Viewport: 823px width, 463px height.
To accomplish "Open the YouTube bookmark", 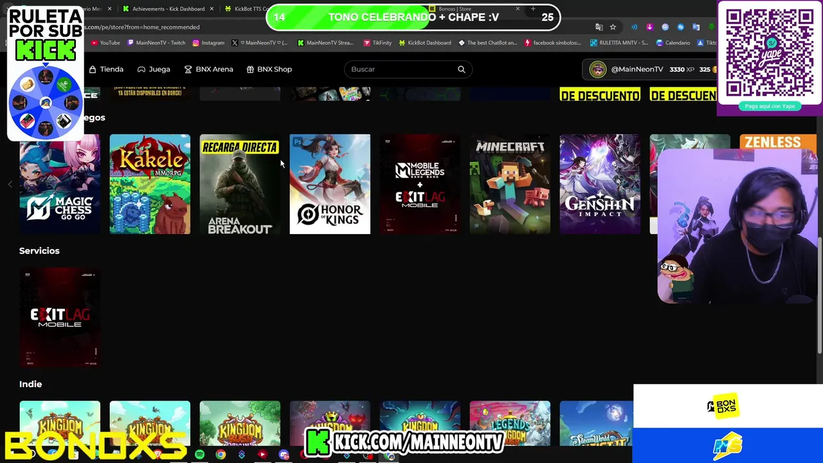I will (105, 43).
